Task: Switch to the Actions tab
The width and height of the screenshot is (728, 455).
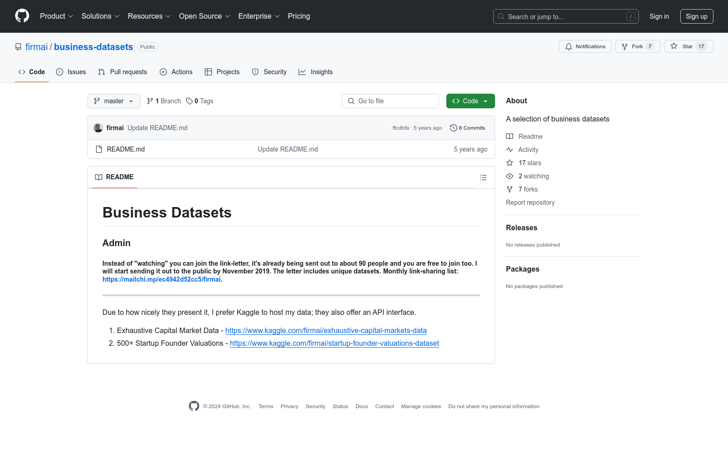Action: pos(176,72)
